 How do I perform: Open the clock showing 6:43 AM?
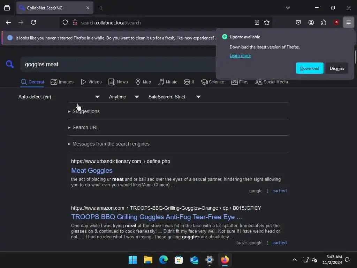(x=332, y=260)
